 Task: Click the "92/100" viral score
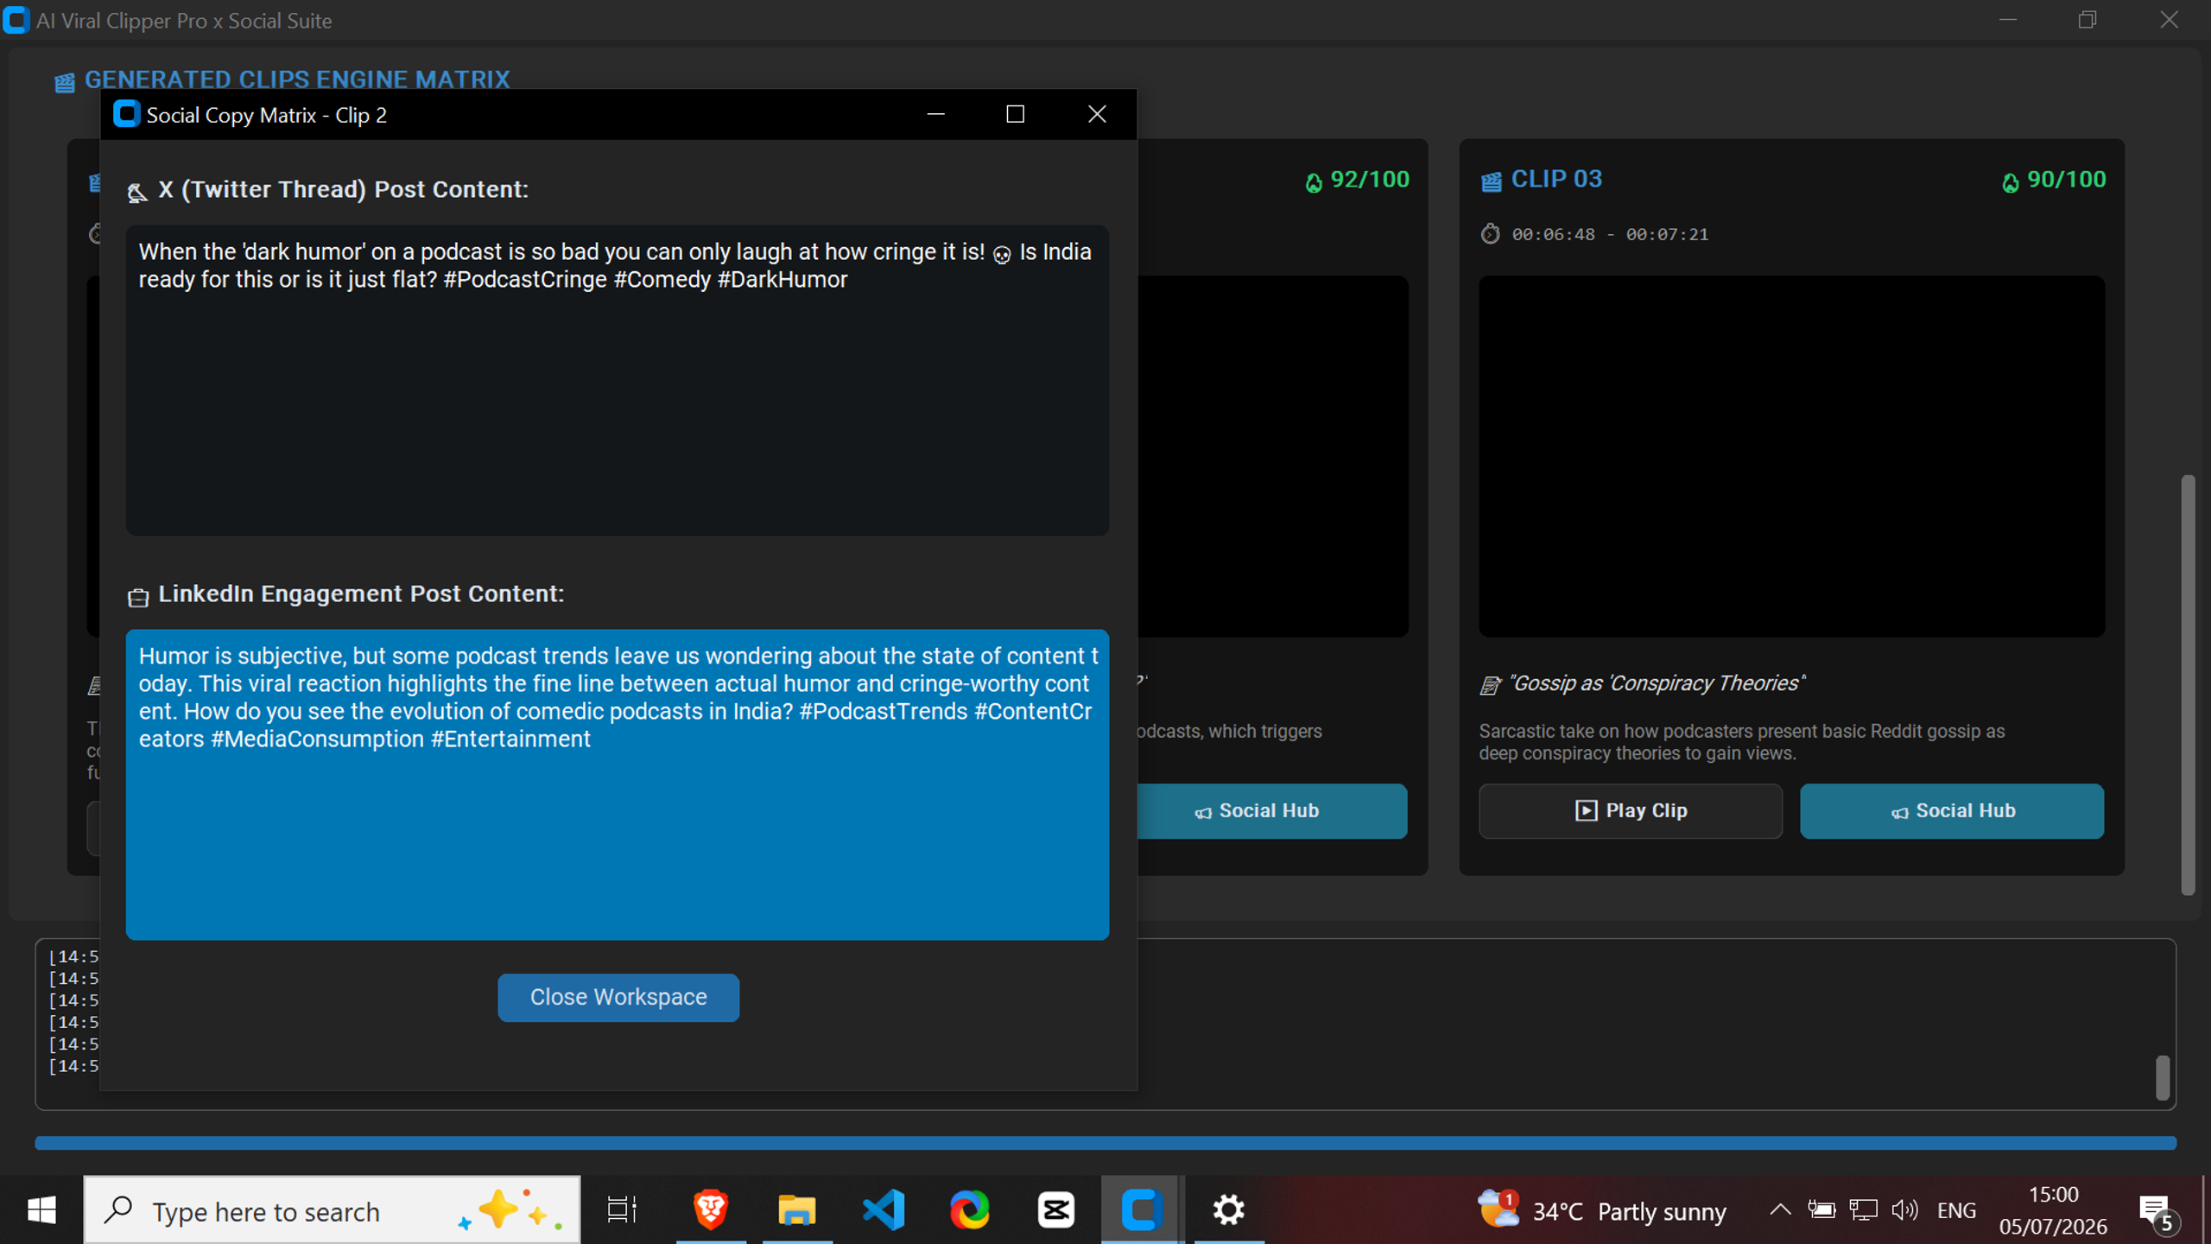[x=1370, y=180]
